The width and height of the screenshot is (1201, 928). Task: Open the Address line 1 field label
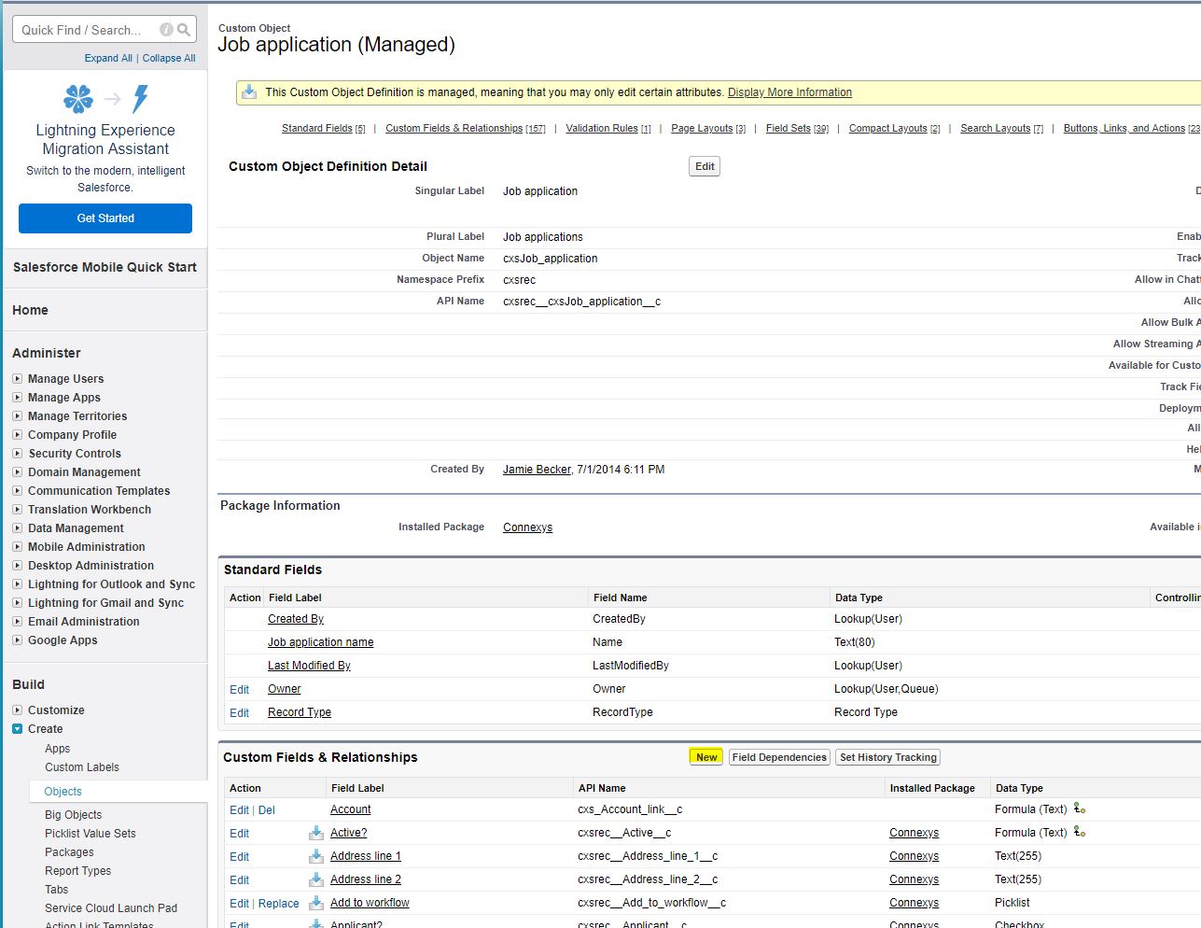tap(365, 856)
